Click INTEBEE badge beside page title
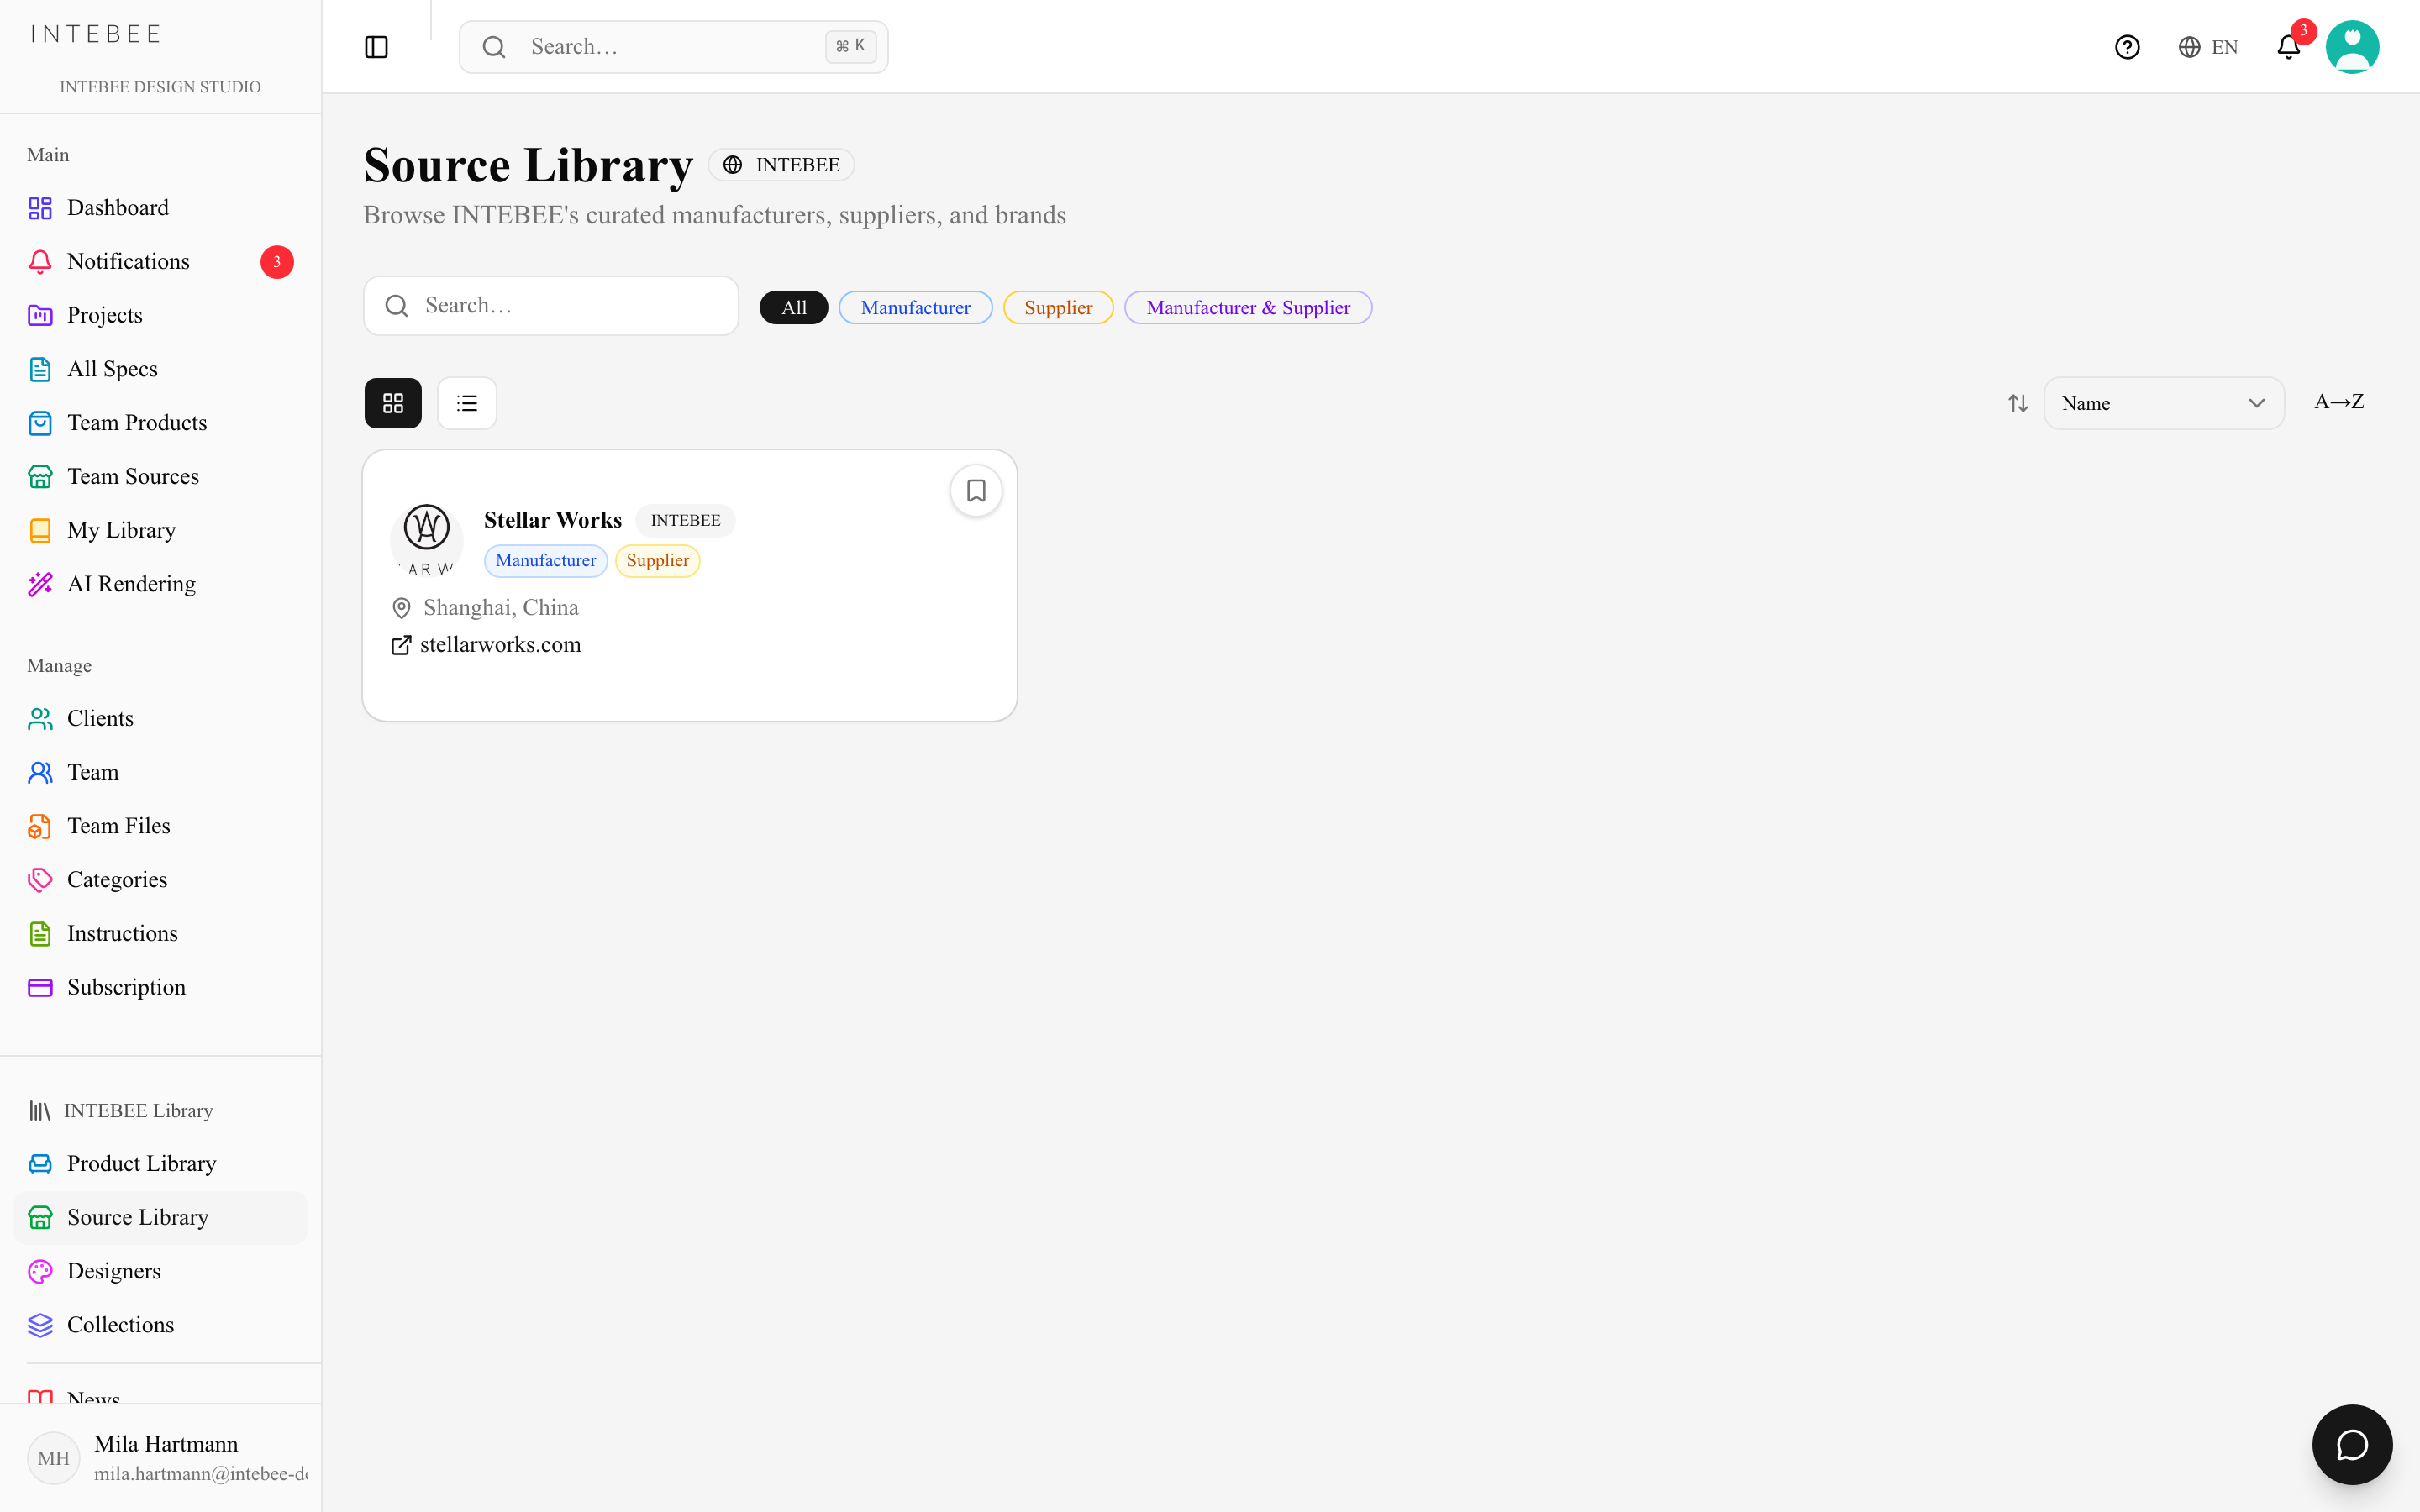 tap(781, 165)
